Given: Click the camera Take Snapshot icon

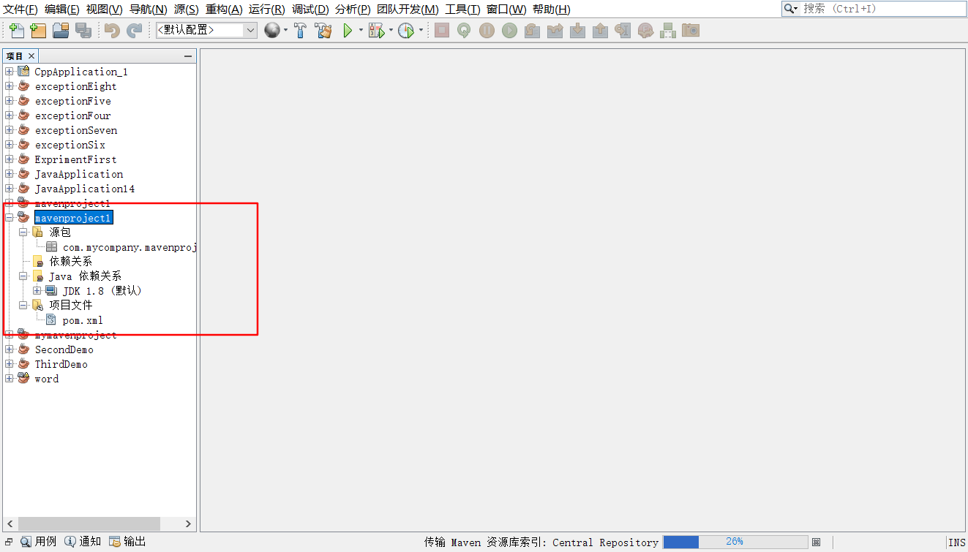Looking at the screenshot, I should [x=691, y=31].
